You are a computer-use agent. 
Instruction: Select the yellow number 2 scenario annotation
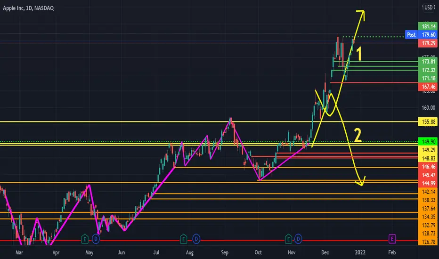358,135
